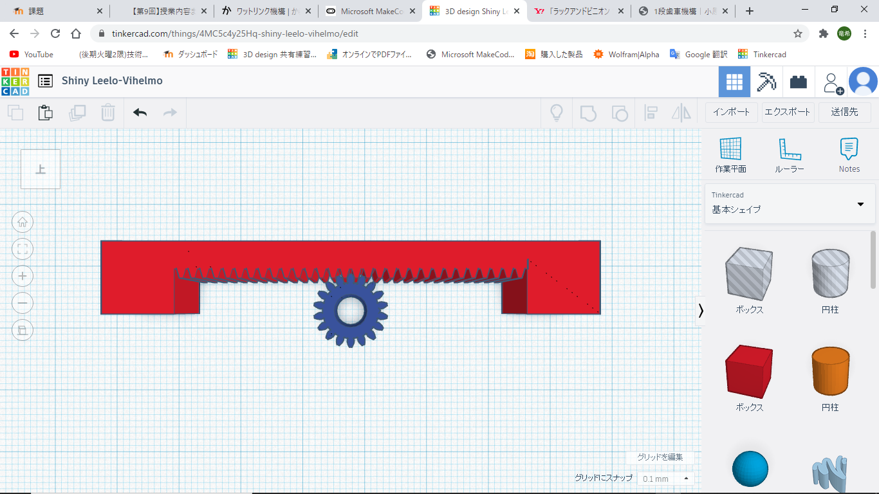Select the blue sphere shape
The image size is (879, 494).
(x=750, y=468)
